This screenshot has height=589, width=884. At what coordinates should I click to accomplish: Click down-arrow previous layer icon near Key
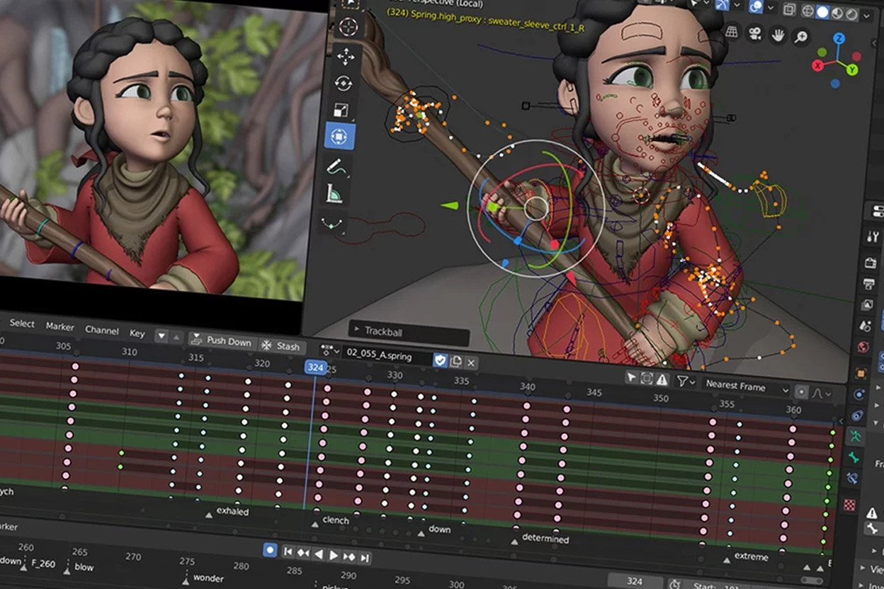161,336
